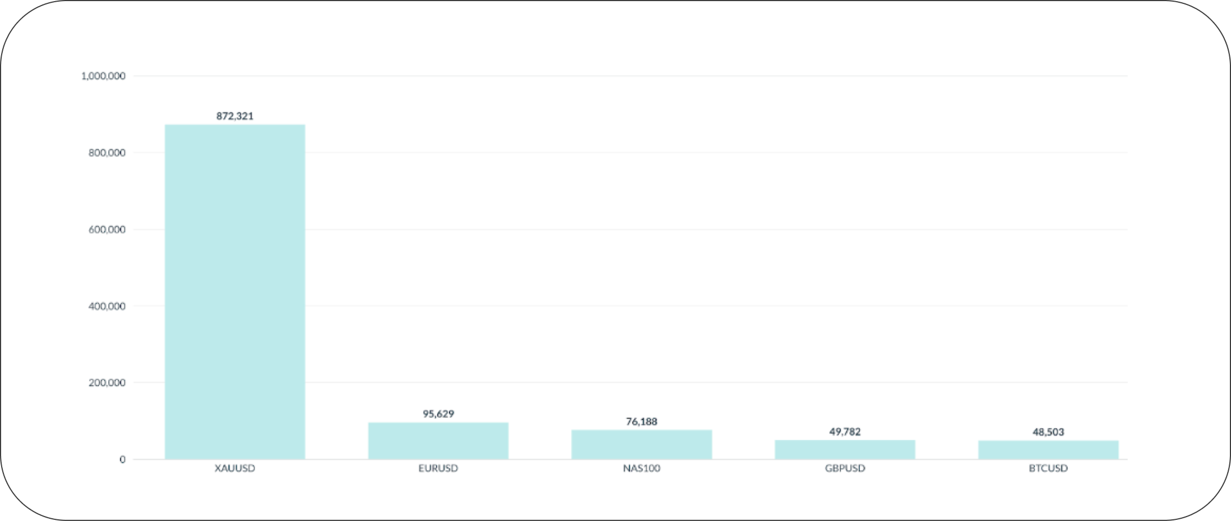Viewport: 1231px width, 521px height.
Task: Click the 1,000,000 y-axis tick label
Action: point(103,76)
